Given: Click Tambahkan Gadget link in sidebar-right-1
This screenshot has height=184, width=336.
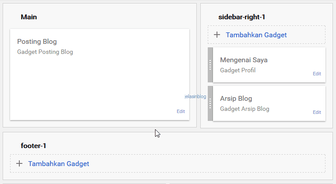Looking at the screenshot, I should (256, 35).
